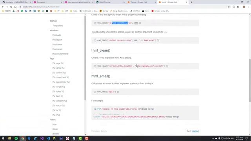Close the html() October CMS tab
251x141 pixels.
tap(187, 2)
